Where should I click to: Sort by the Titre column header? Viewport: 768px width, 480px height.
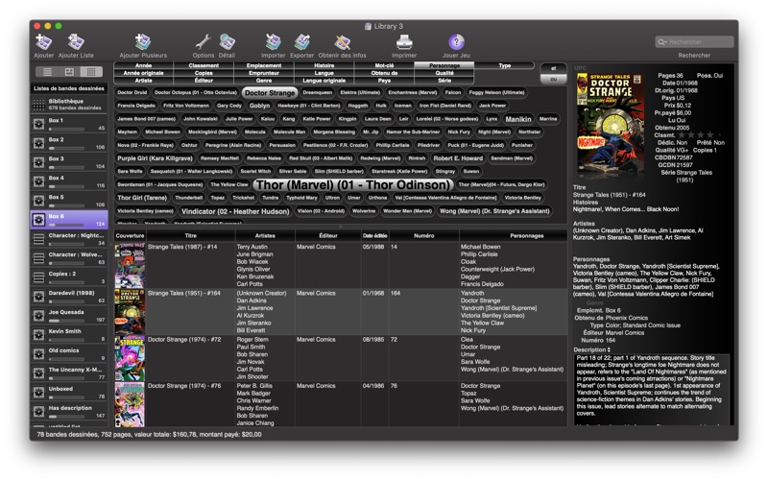click(190, 235)
